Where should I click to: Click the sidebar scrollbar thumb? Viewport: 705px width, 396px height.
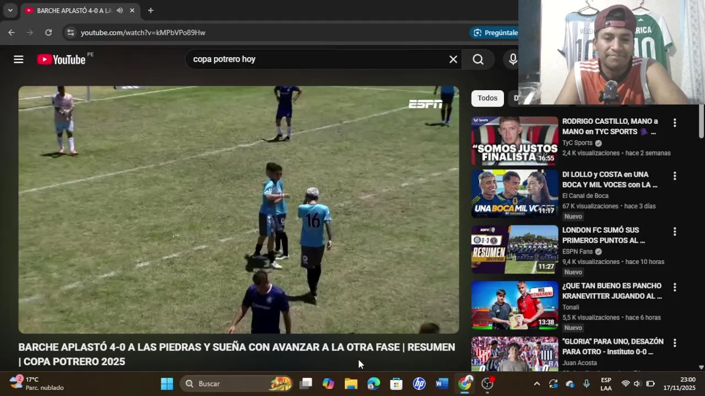[701, 121]
